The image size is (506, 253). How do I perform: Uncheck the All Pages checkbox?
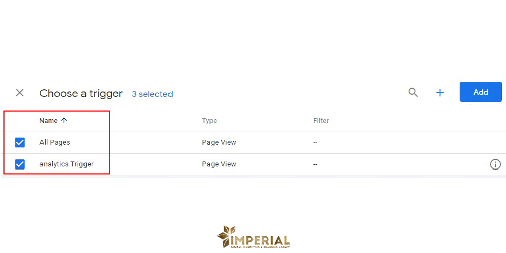coord(20,143)
